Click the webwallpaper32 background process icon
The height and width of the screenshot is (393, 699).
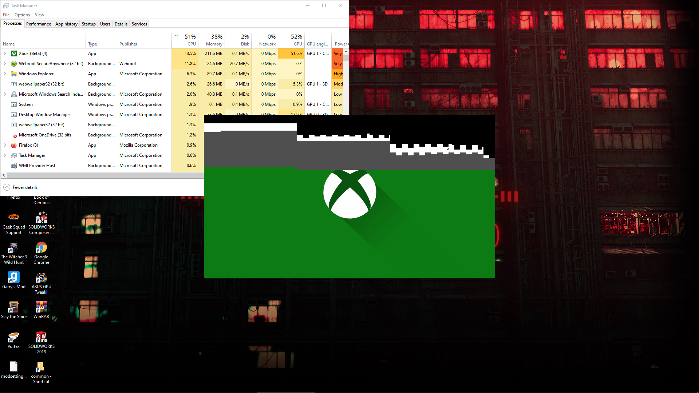coord(14,83)
